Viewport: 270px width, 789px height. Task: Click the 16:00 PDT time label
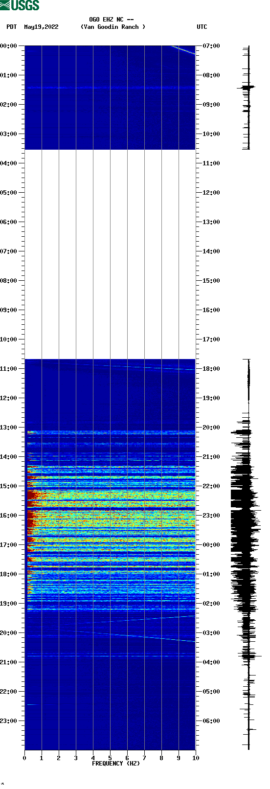click(9, 516)
